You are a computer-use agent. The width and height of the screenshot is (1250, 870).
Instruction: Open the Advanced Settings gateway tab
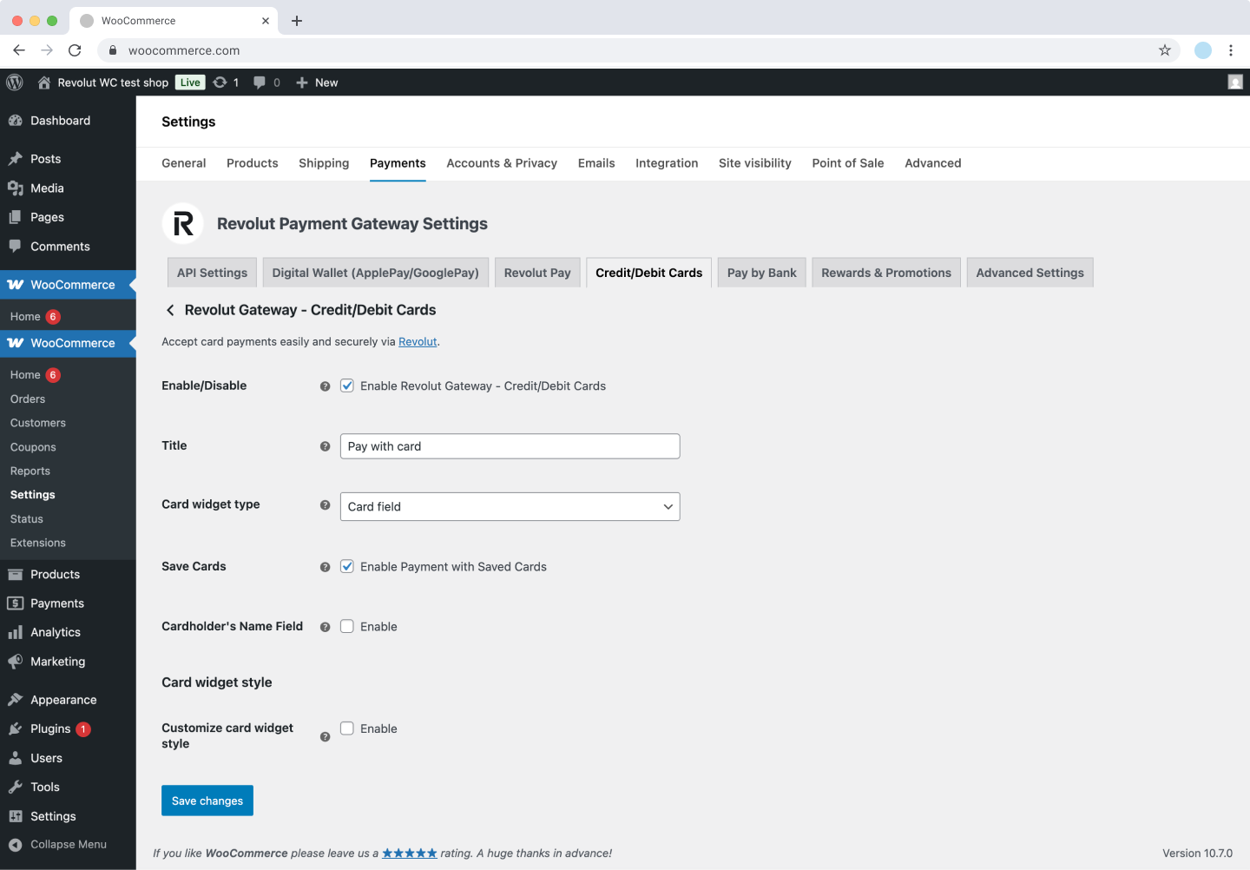(x=1030, y=273)
